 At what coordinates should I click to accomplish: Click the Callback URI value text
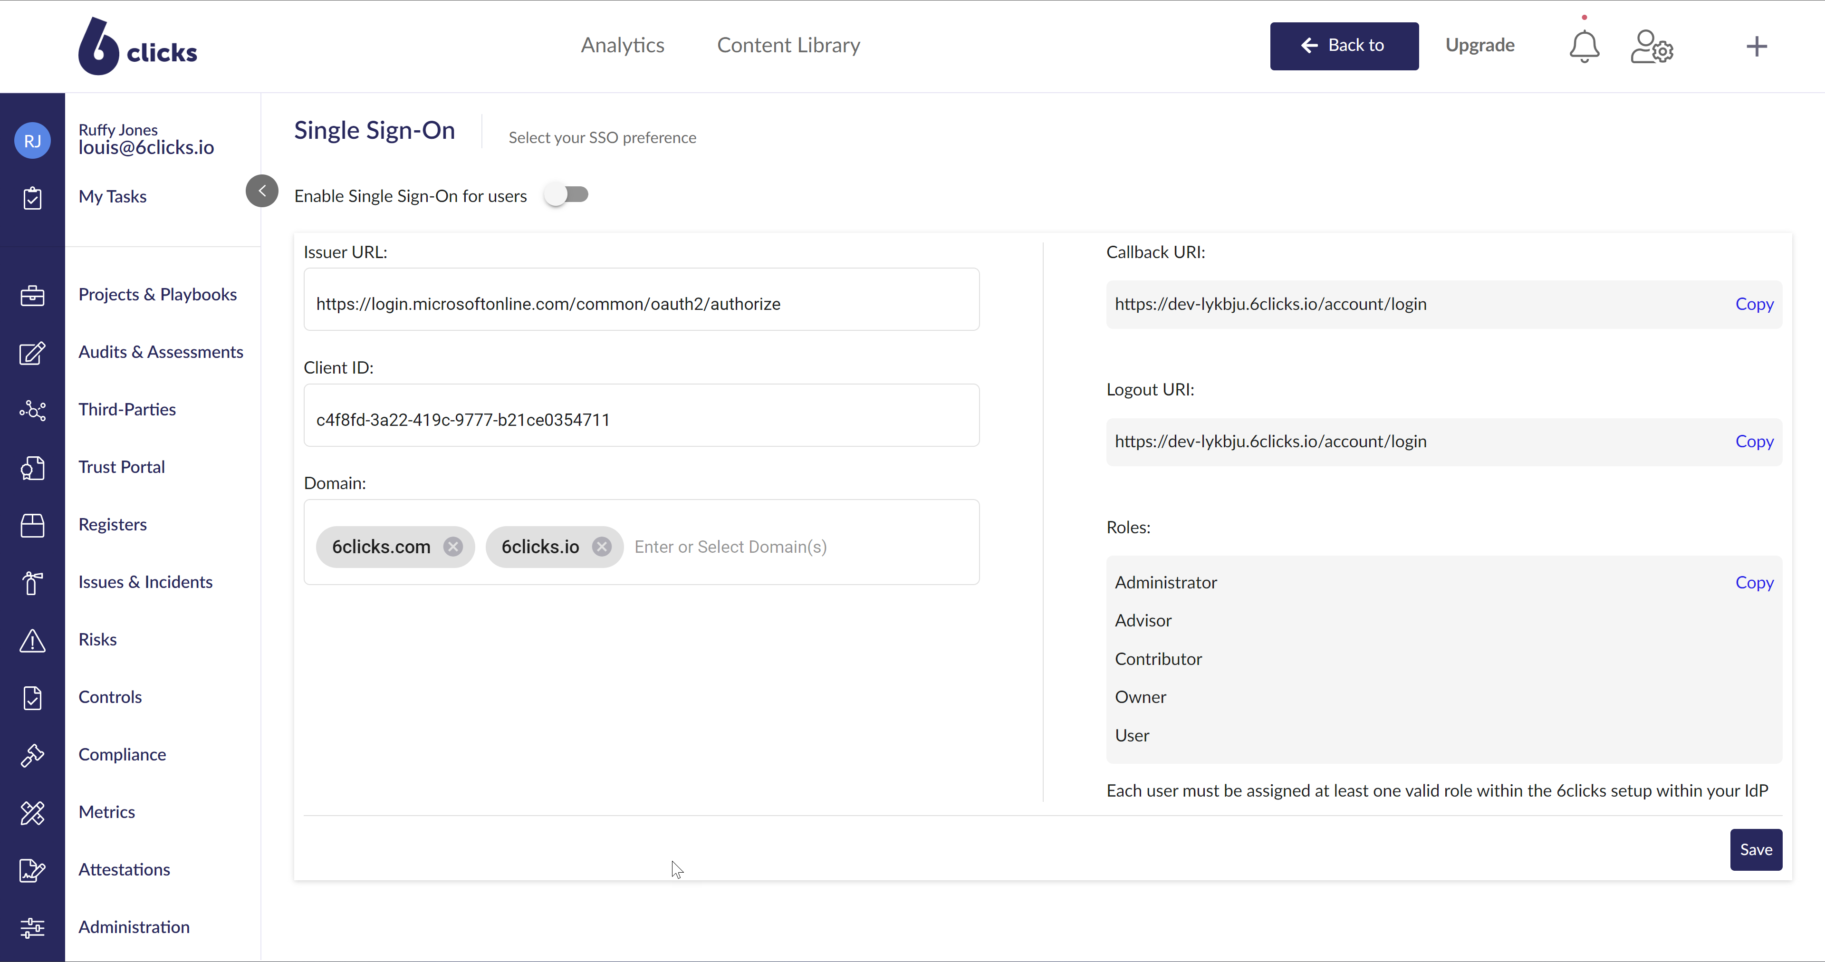1270,304
